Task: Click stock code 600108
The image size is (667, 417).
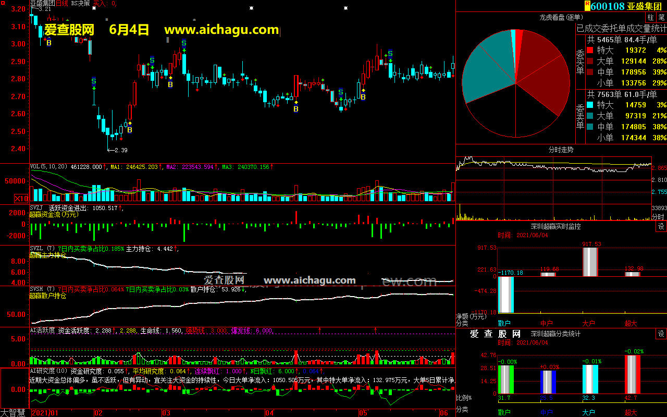Action: [608, 6]
